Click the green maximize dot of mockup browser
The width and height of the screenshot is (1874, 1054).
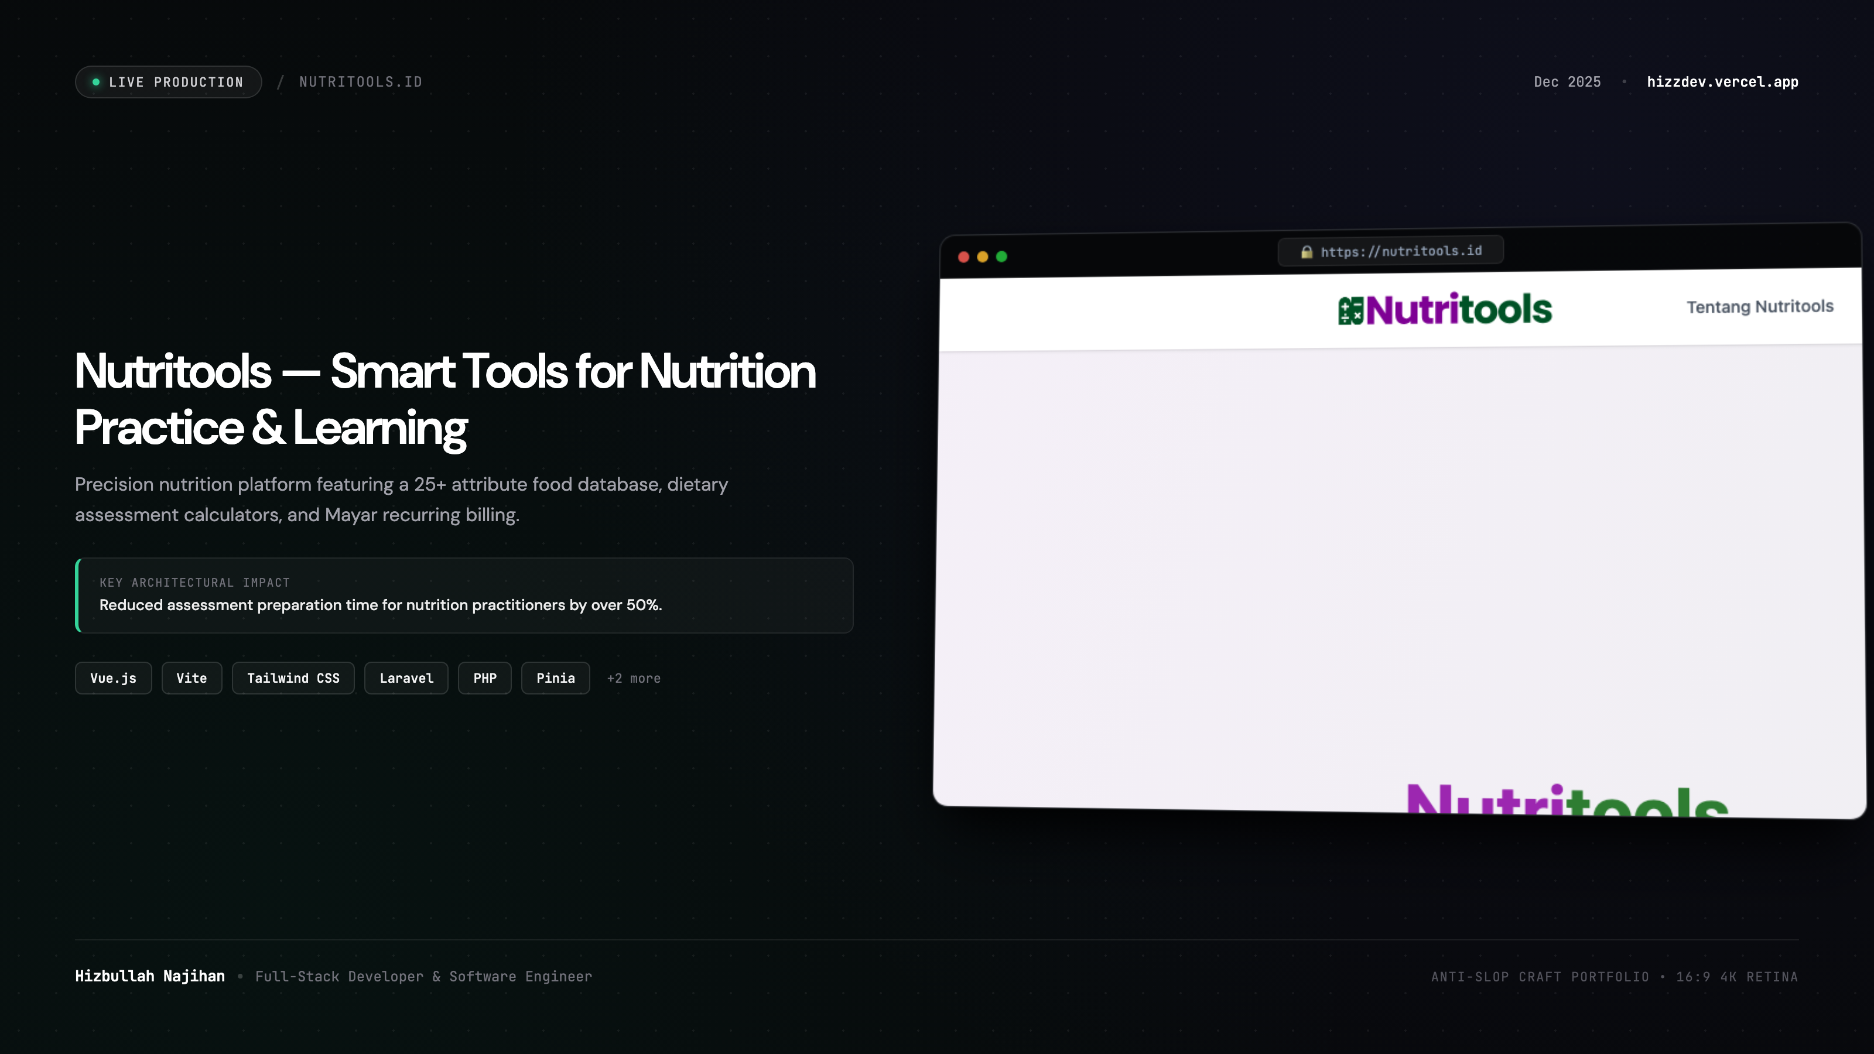(x=1002, y=257)
